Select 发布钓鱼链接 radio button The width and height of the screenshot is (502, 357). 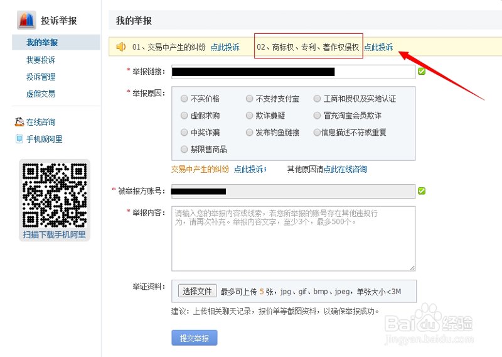(x=249, y=132)
